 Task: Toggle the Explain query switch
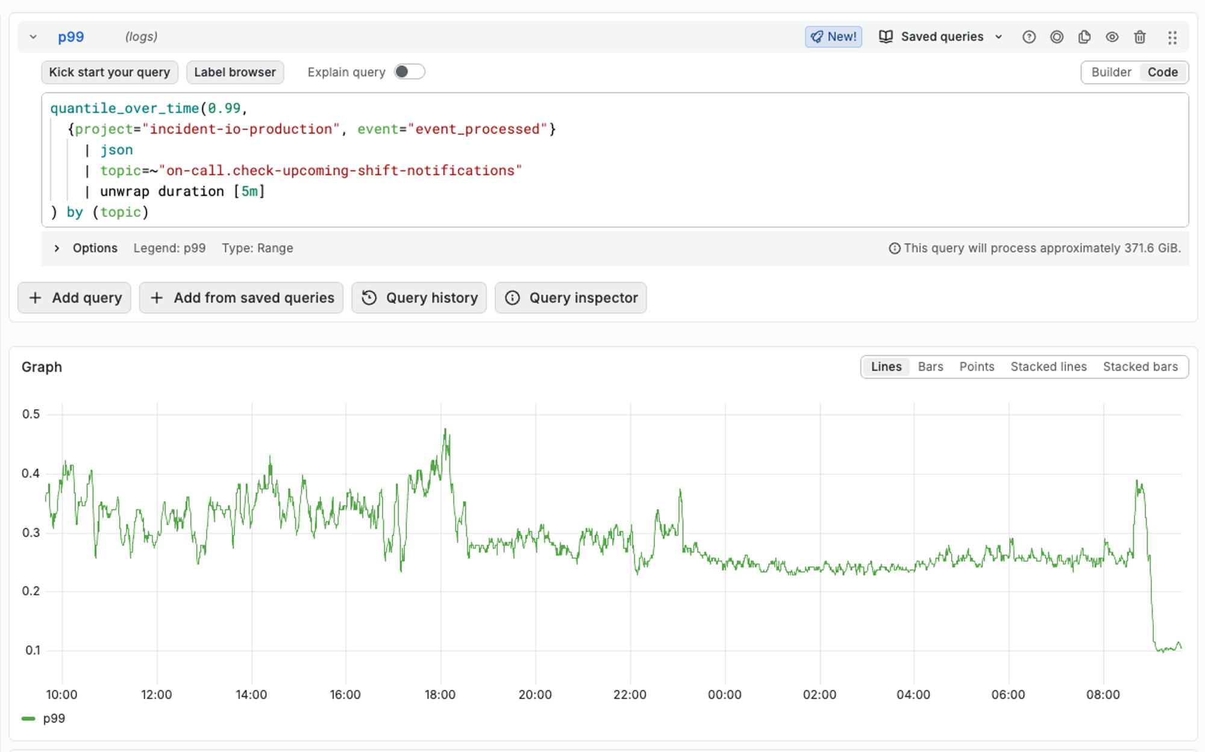pyautogui.click(x=409, y=72)
